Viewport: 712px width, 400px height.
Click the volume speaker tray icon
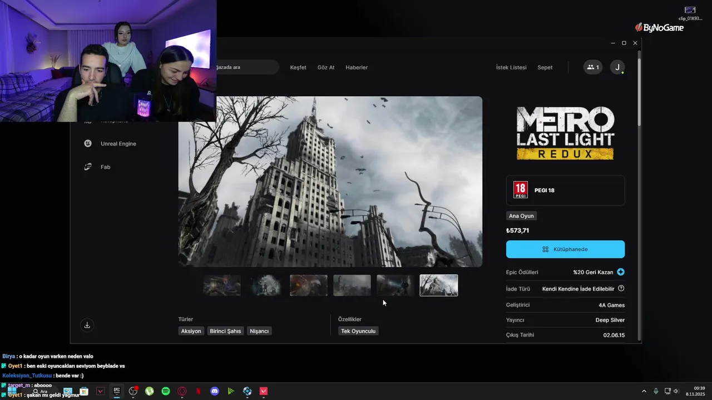[x=676, y=391]
